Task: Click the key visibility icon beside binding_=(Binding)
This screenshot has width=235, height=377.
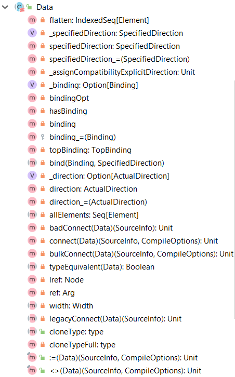Action: (x=43, y=137)
